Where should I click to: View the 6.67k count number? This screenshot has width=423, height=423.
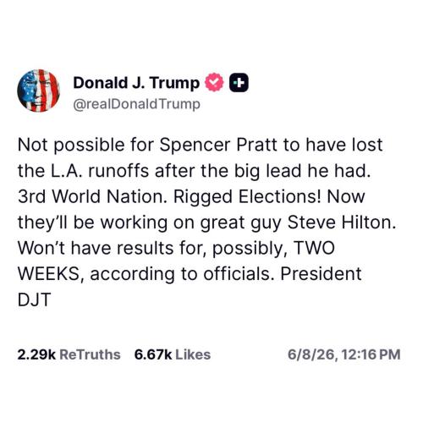pos(153,354)
